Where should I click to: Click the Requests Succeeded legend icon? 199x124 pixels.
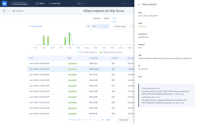101,52
